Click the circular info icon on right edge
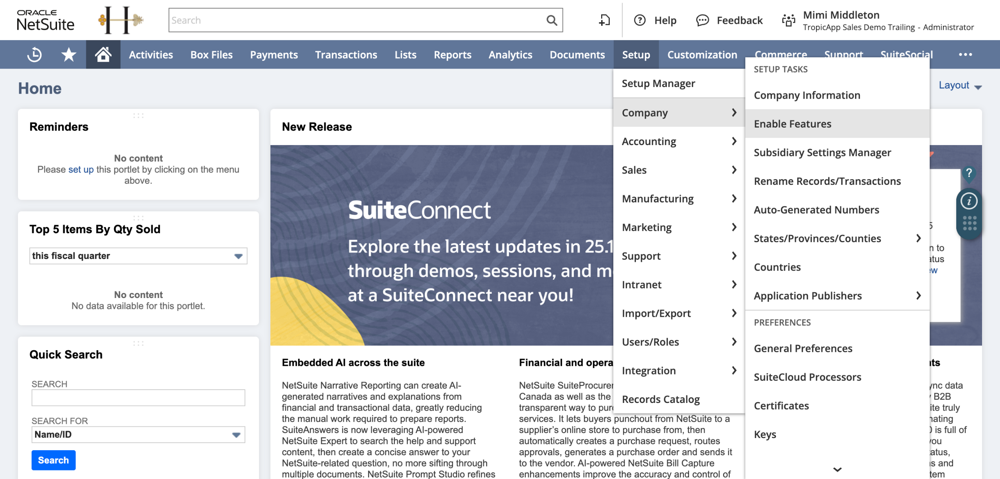The height and width of the screenshot is (479, 1000). point(969,201)
